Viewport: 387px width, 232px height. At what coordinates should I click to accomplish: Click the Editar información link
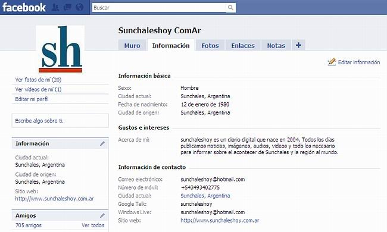[x=359, y=62]
